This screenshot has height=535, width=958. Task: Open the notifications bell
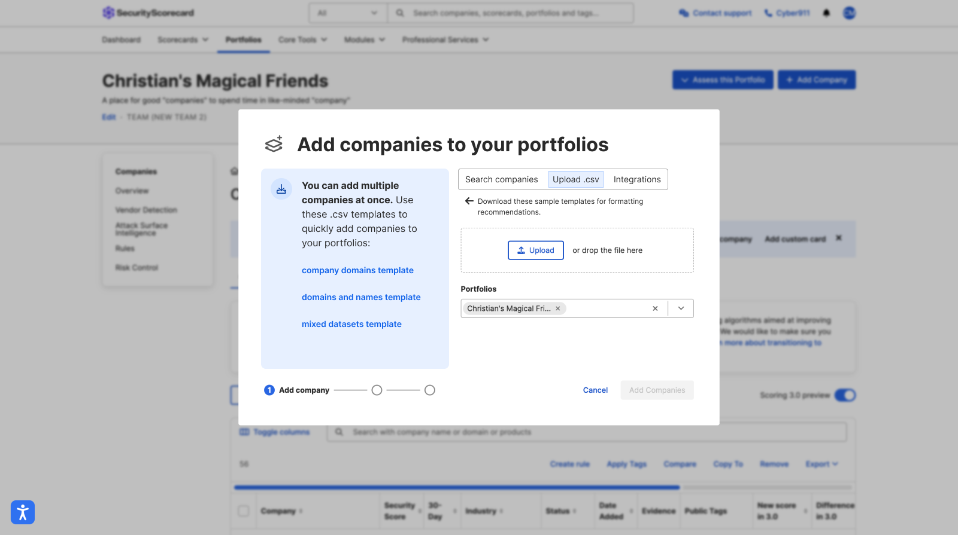[826, 13]
